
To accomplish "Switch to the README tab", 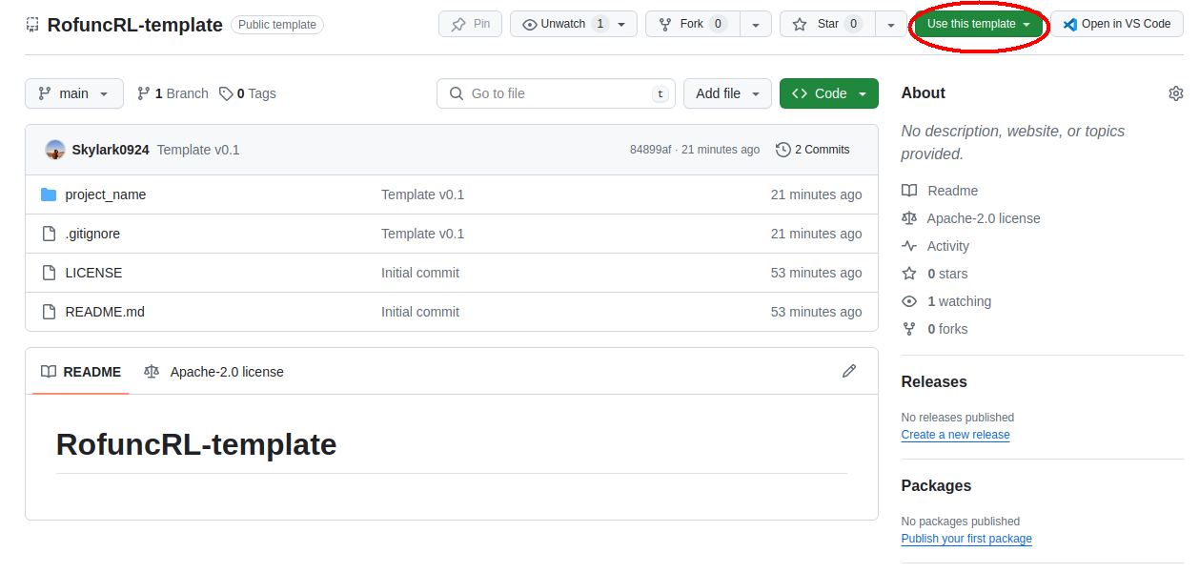I will 81,372.
